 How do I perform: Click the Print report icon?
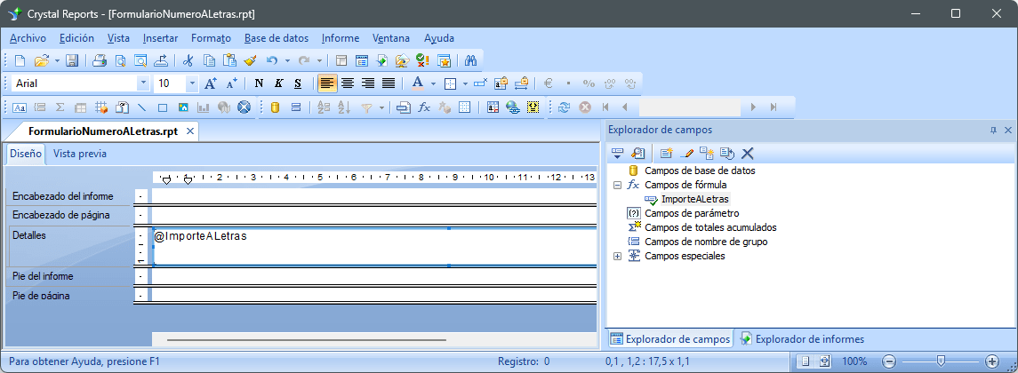pyautogui.click(x=100, y=60)
